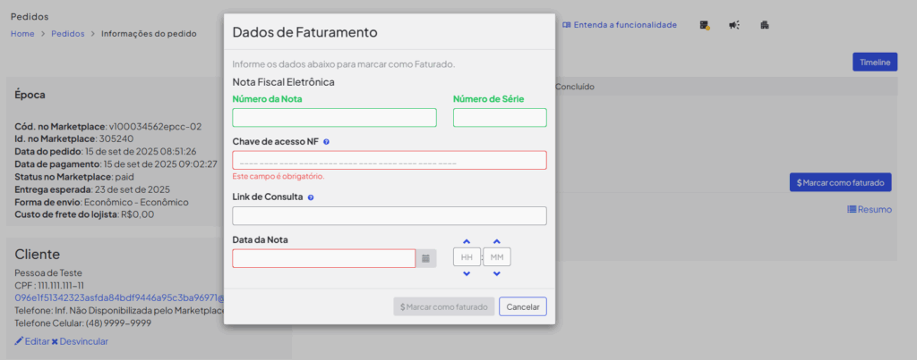Focus the Chave de acesso NF field

click(390, 161)
